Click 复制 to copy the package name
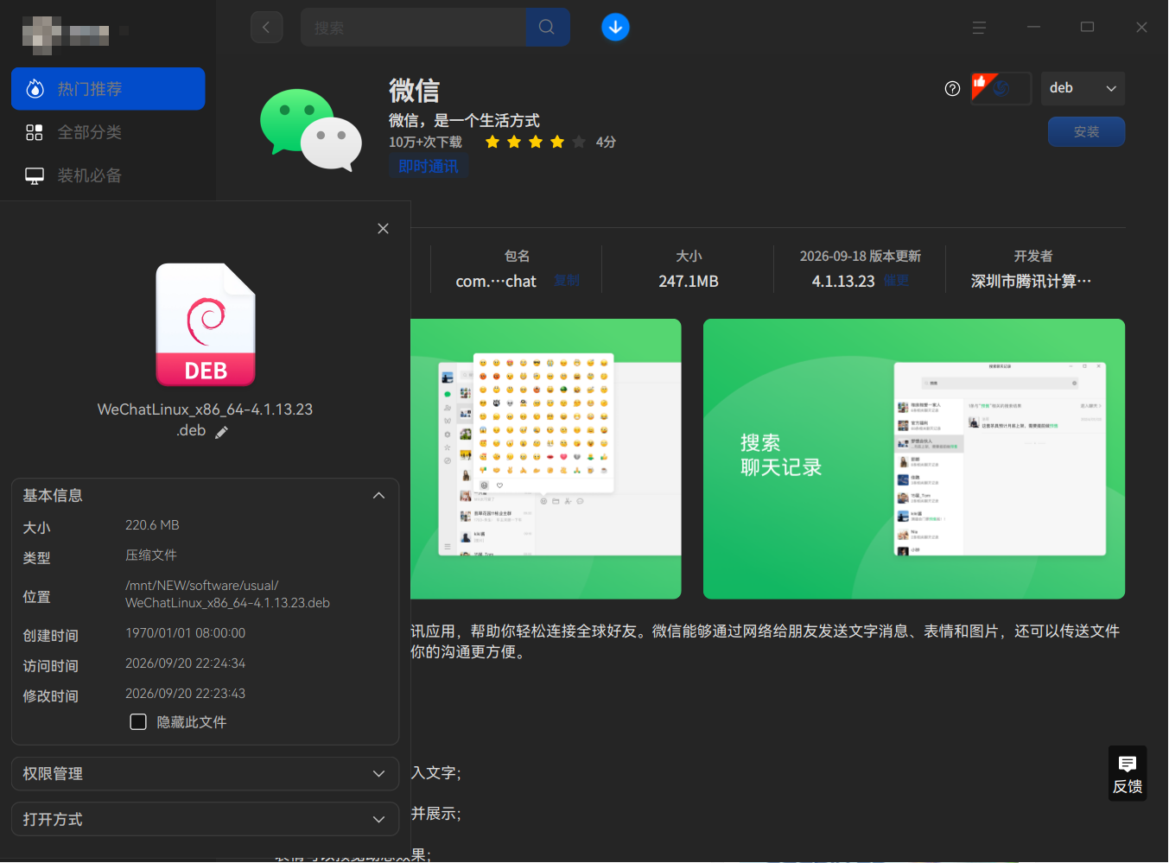Viewport: 1169px width, 863px height. 567,281
